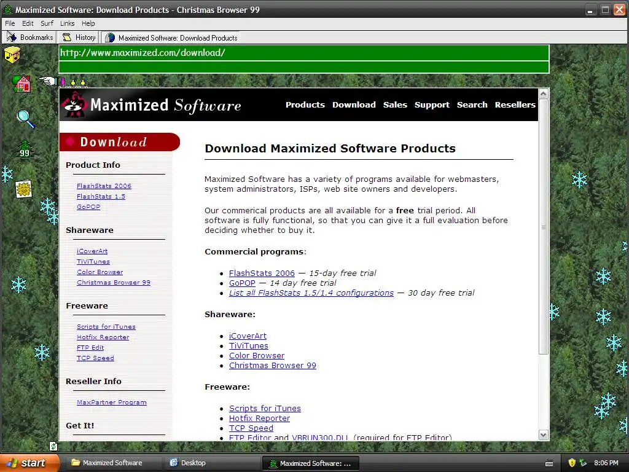The width and height of the screenshot is (629, 472).
Task: Open TiViTunes link in Shareware list
Action: tap(249, 346)
